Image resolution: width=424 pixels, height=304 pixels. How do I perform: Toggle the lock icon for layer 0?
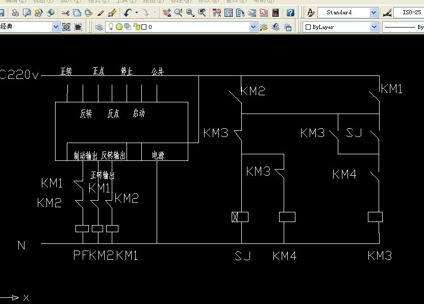136,27
